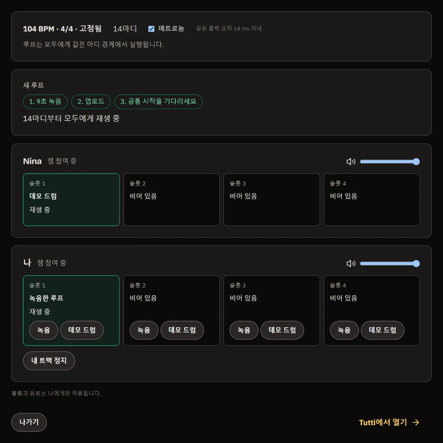Start recording in my slot 3

[244, 330]
